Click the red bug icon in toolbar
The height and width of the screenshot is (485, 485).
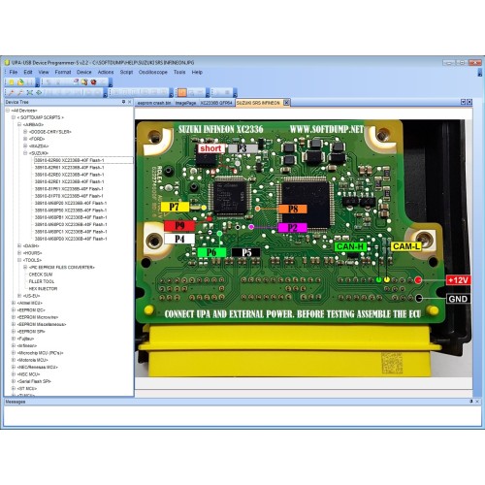coord(93,82)
